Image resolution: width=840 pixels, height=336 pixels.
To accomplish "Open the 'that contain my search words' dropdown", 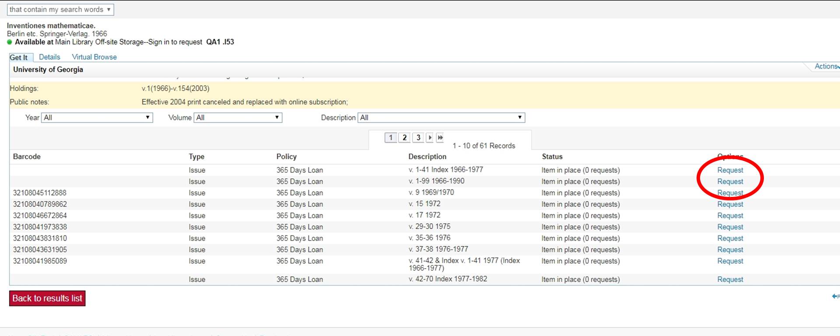I will point(60,10).
